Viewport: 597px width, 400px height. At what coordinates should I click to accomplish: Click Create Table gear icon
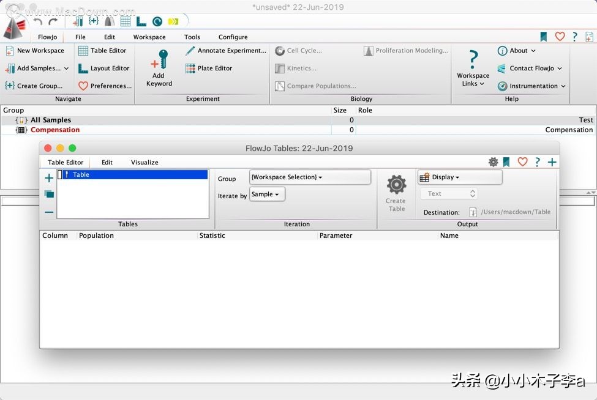396,185
